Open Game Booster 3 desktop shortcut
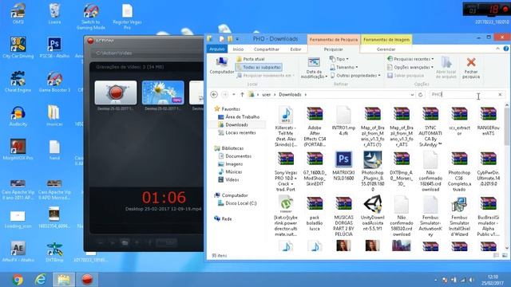Screen dimensions: 511x287 pos(54,81)
